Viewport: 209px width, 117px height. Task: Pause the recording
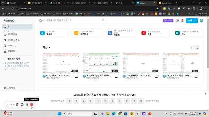click(x=27, y=105)
